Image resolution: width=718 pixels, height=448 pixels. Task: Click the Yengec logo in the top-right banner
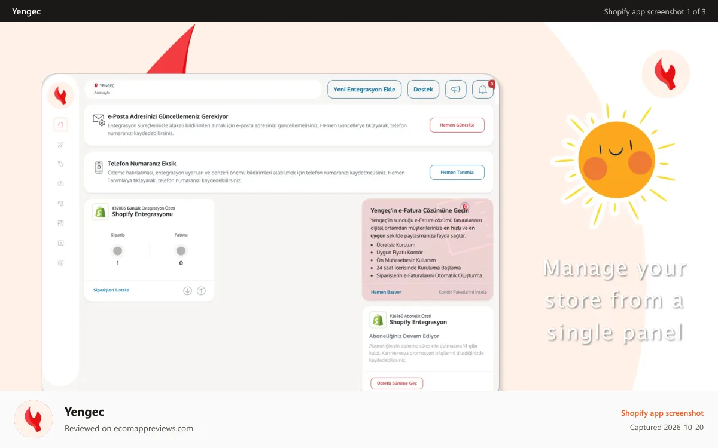click(x=666, y=74)
